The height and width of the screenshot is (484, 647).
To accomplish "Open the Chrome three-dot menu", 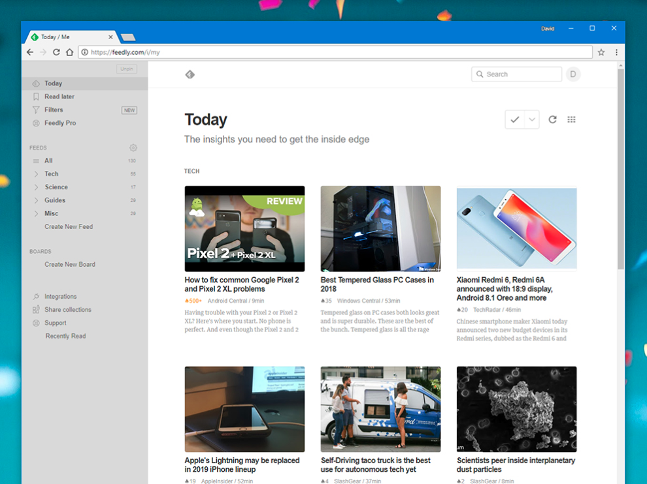I will [x=616, y=52].
